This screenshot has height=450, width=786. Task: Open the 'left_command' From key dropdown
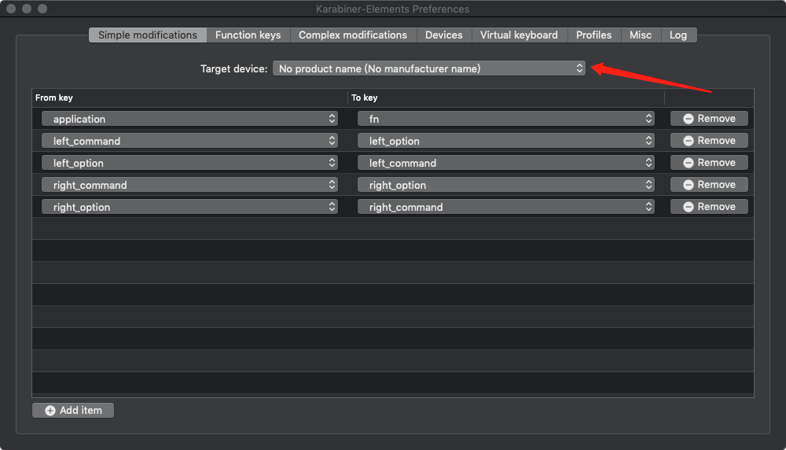point(189,141)
